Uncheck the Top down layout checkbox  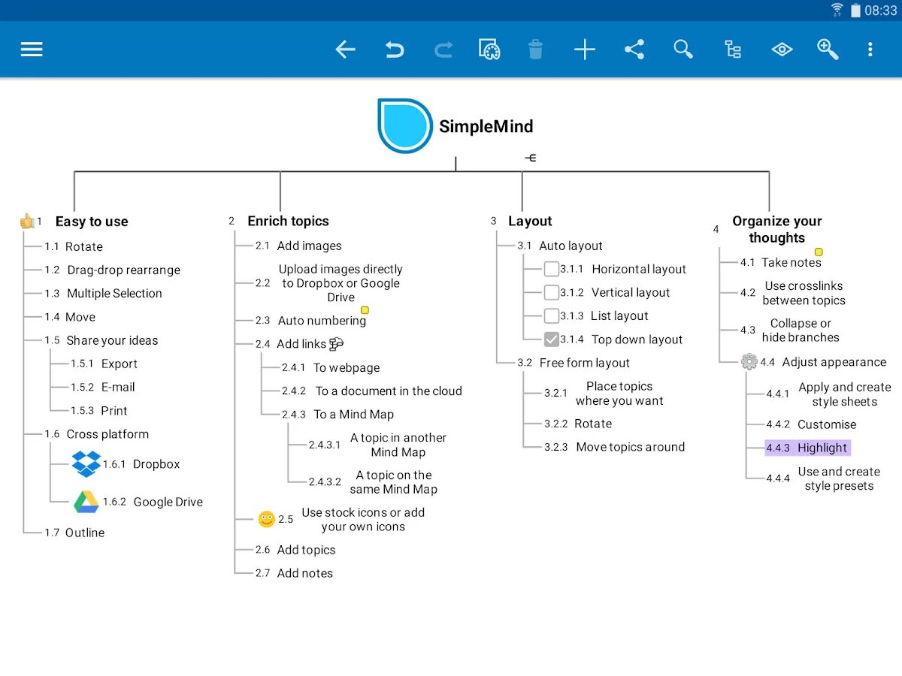click(552, 340)
